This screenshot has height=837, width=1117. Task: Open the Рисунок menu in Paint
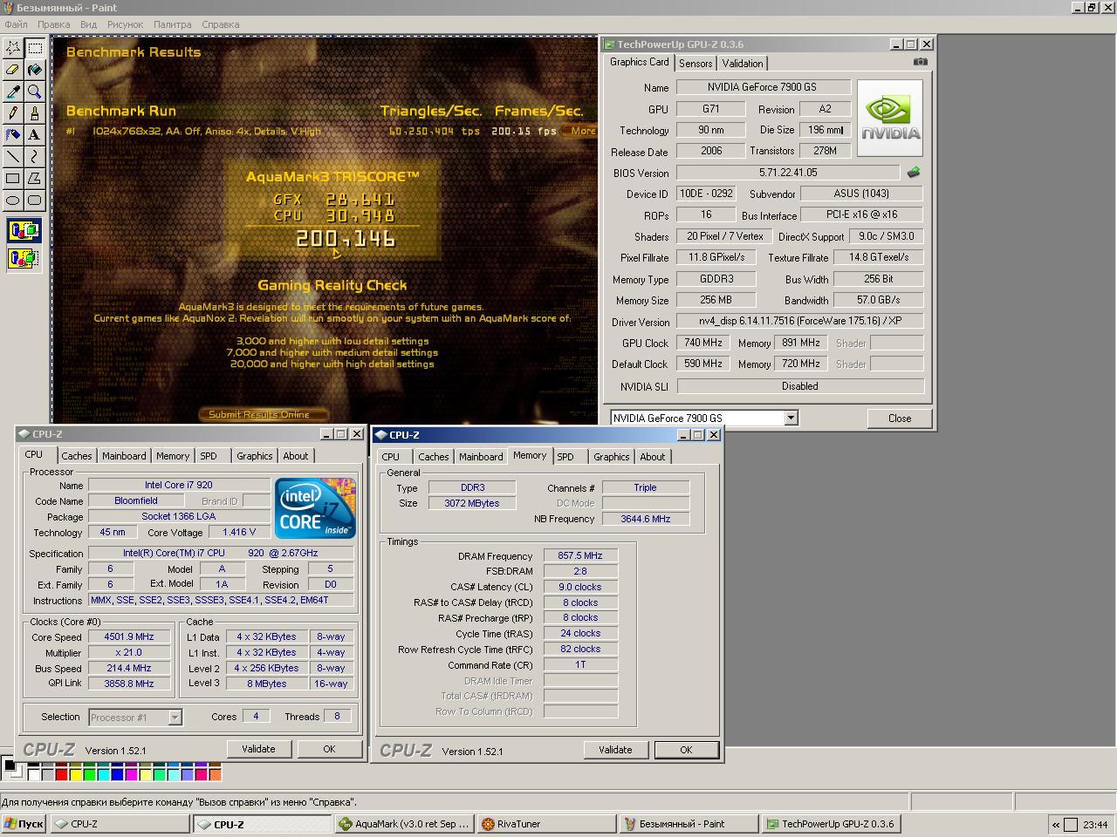click(125, 24)
